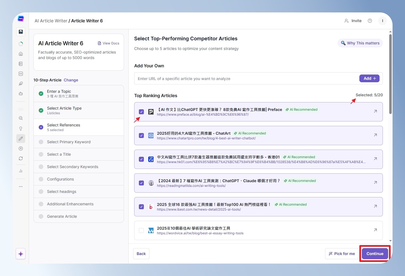The height and width of the screenshot is (276, 405).
Task: Open the refresh arrows icon in sidebar
Action: (x=21, y=158)
